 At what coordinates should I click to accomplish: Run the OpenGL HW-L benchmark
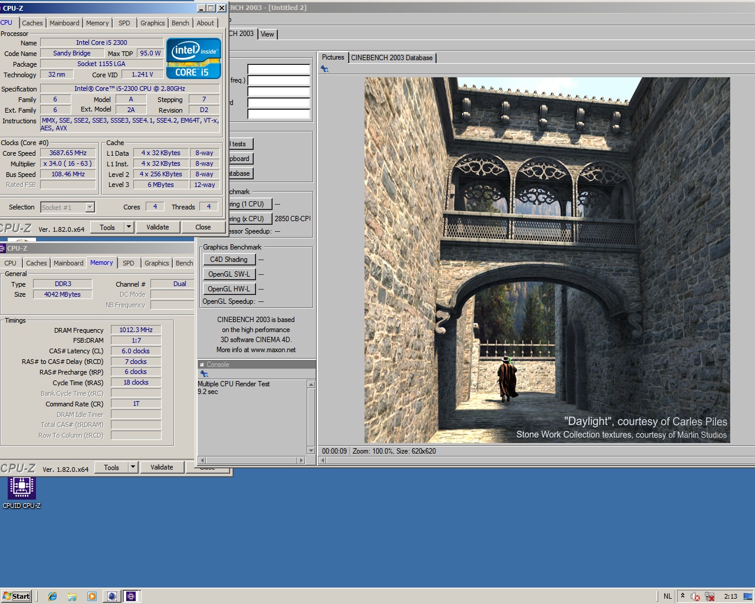tap(229, 289)
